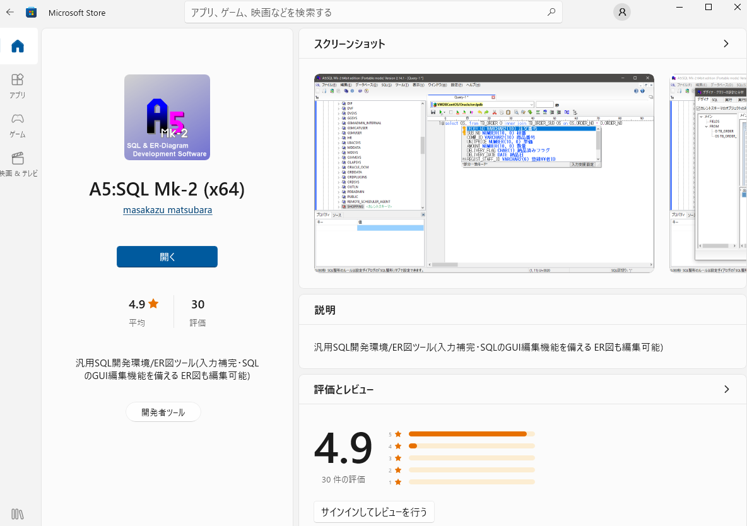Viewport: 747px width, 526px height.
Task: Click the 30 件の評価 text
Action: (343, 479)
